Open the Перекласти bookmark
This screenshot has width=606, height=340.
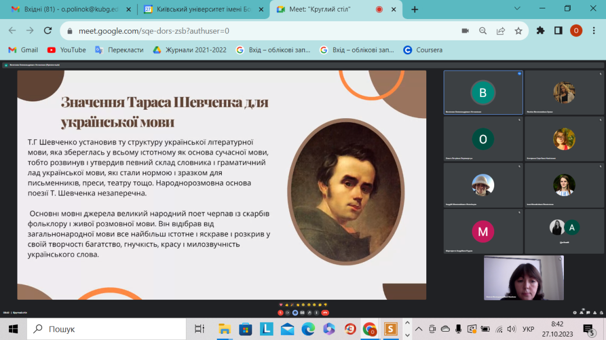click(x=119, y=50)
